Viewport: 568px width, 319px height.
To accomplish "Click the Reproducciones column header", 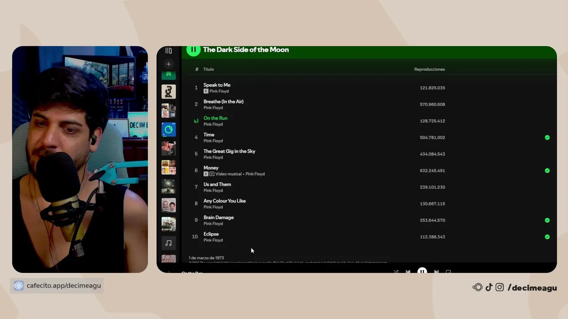I will 430,69.
